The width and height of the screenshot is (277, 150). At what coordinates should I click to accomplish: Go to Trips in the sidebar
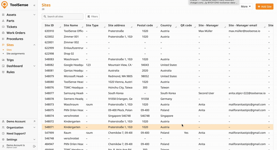pos(10,60)
